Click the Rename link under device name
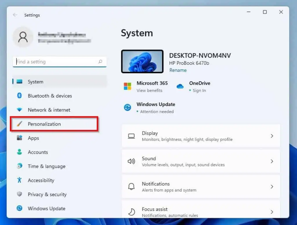This screenshot has width=297, height=225. coord(178,70)
